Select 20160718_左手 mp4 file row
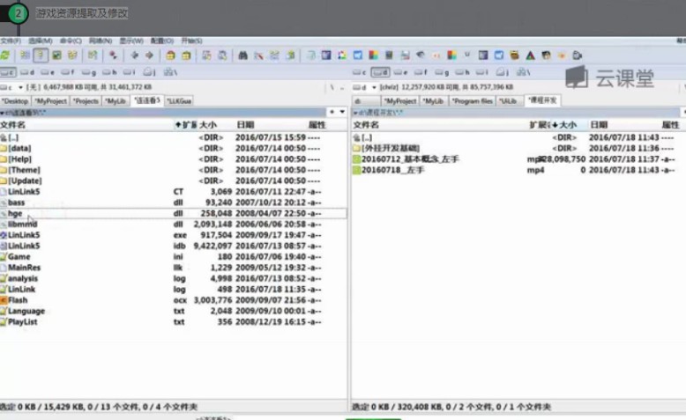The width and height of the screenshot is (686, 420). click(x=518, y=170)
